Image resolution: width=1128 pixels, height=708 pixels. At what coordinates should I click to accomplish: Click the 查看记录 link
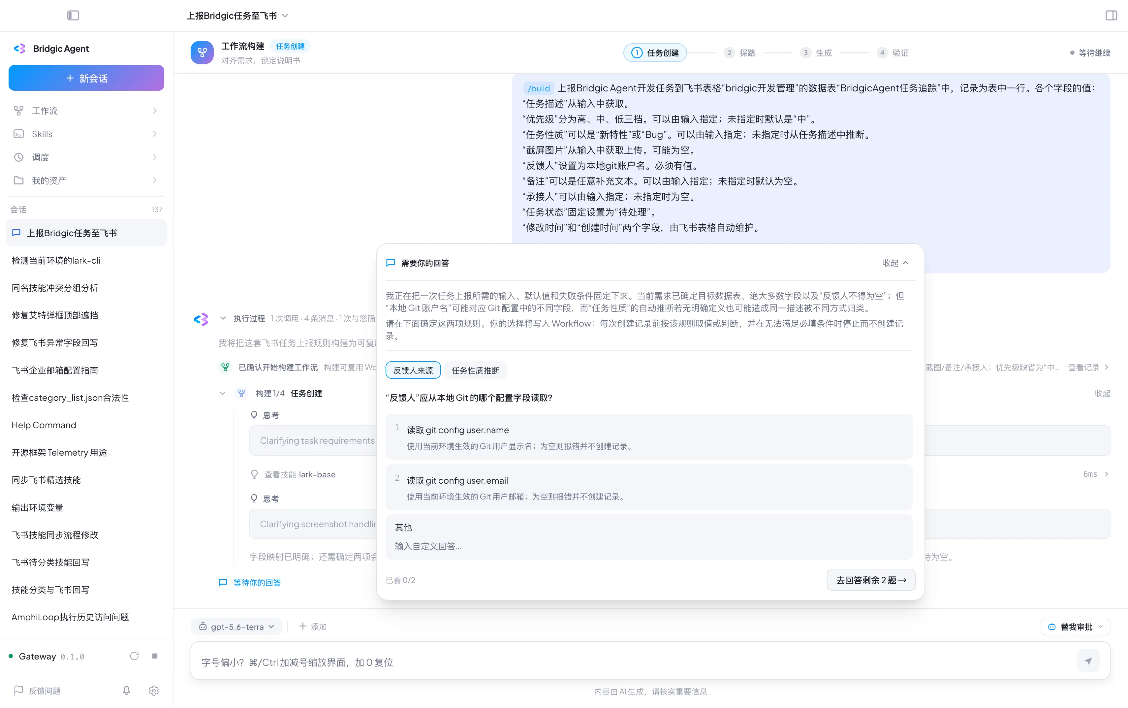(x=1088, y=367)
